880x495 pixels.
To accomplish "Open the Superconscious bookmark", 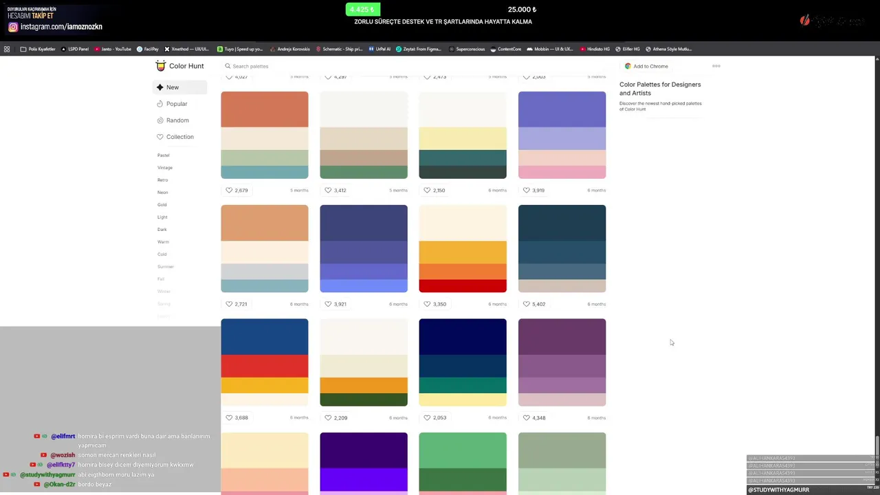I will click(x=467, y=49).
